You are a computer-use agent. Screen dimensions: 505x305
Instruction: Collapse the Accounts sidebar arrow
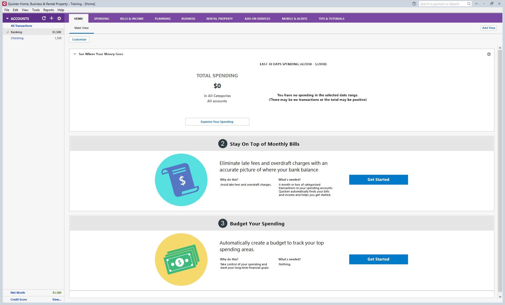(x=7, y=19)
